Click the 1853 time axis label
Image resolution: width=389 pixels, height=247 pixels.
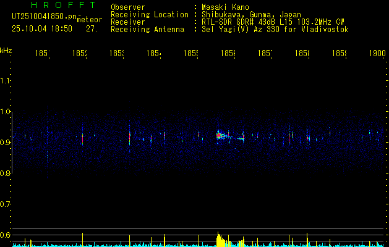pos(117,54)
